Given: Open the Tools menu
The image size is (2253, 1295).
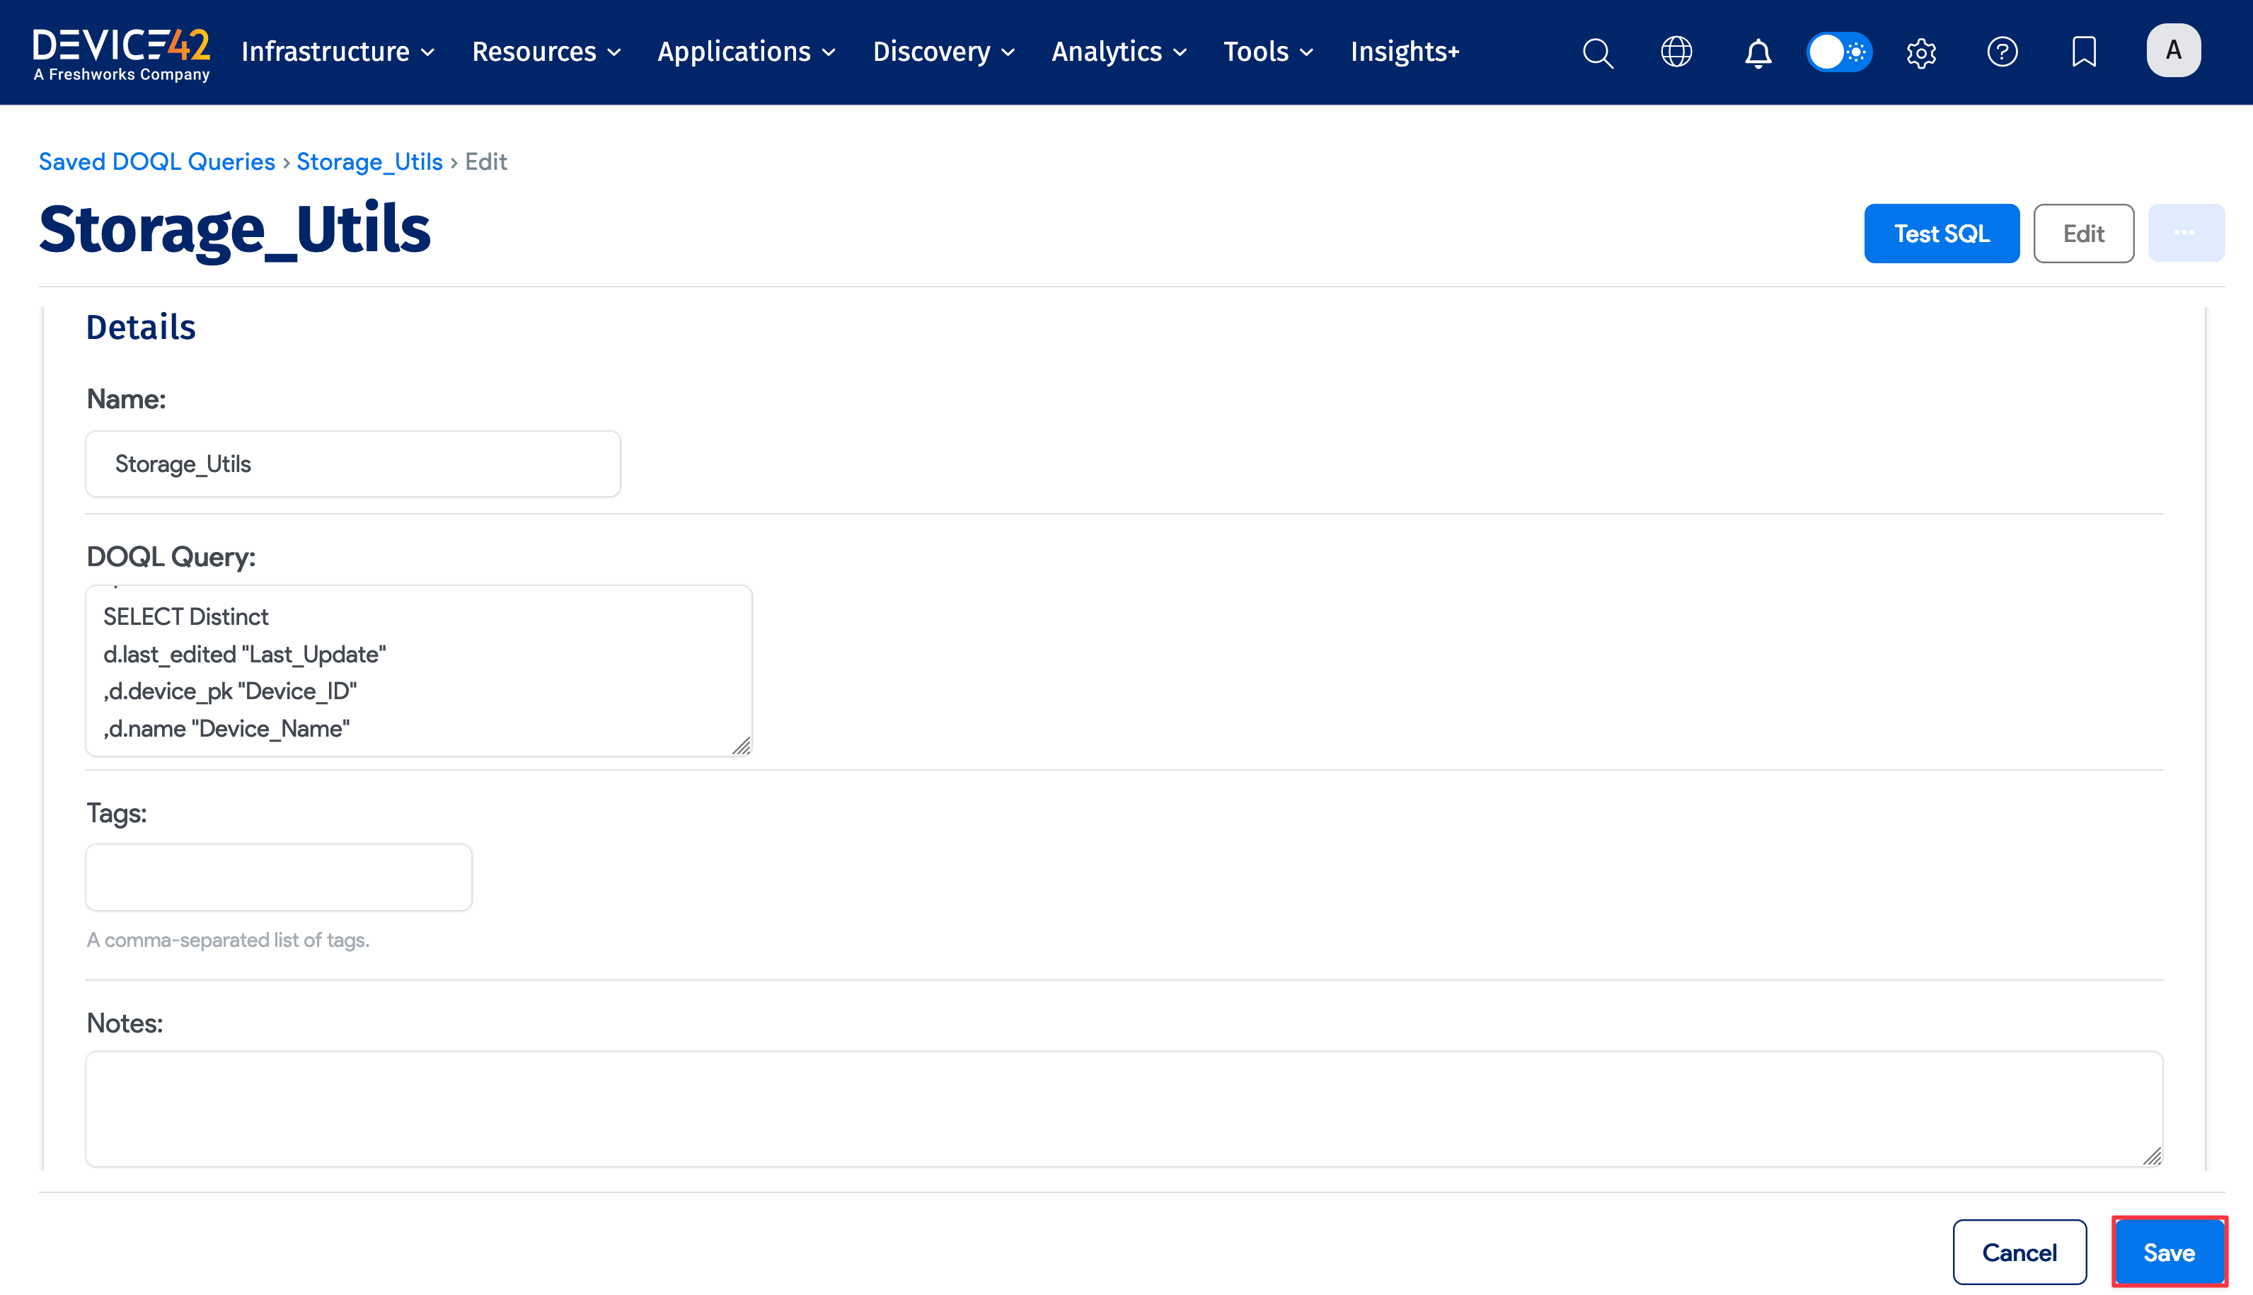Looking at the screenshot, I should coord(1266,52).
